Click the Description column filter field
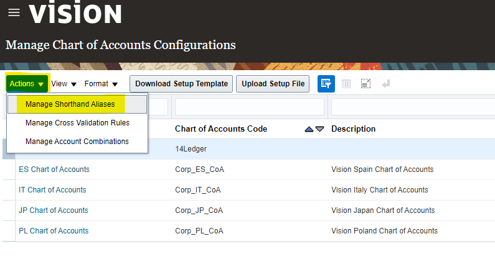Viewport: 495px width, 262px height. [x=411, y=107]
